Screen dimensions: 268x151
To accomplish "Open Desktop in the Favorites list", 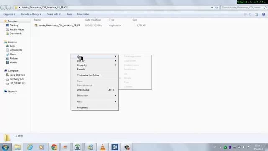I will pos(14,25).
